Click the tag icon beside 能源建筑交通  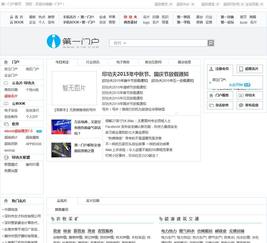(x=161, y=219)
